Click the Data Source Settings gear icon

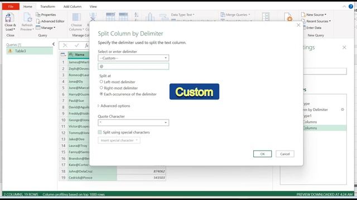click(289, 17)
